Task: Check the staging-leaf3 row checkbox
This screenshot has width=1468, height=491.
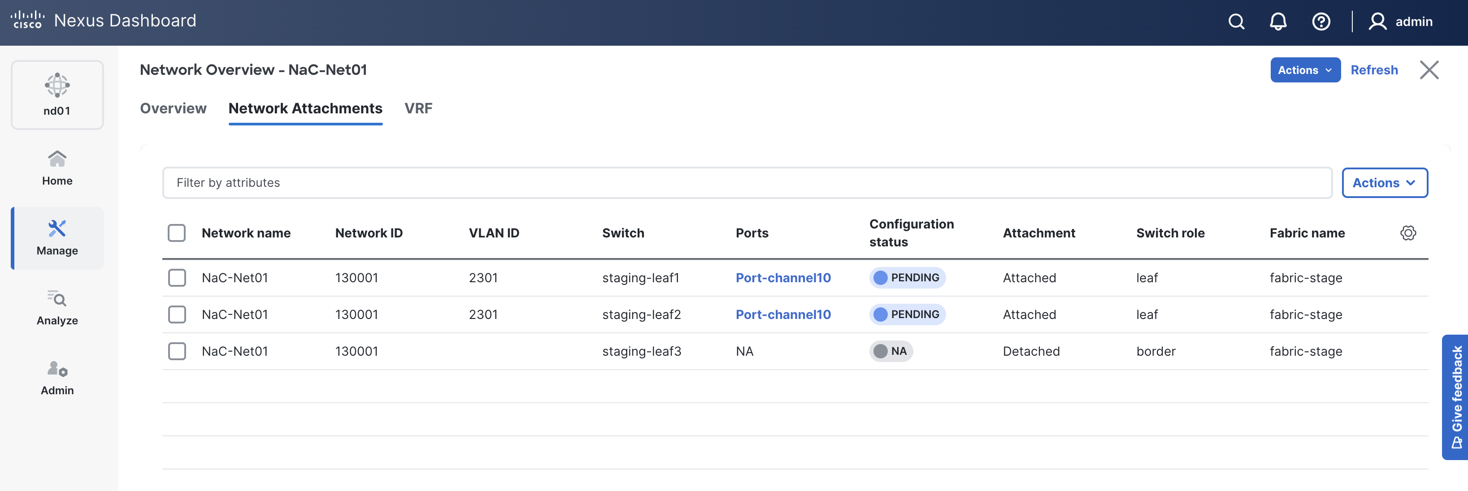Action: (177, 351)
